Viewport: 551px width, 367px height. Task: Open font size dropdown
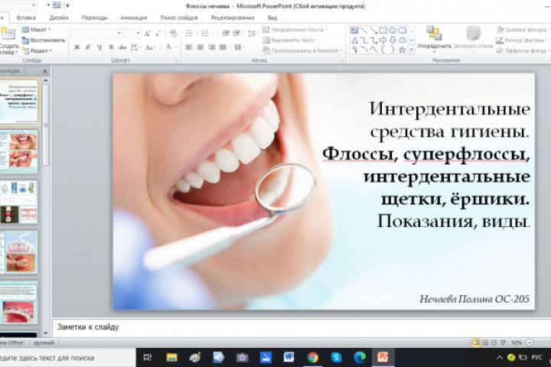tap(138, 34)
